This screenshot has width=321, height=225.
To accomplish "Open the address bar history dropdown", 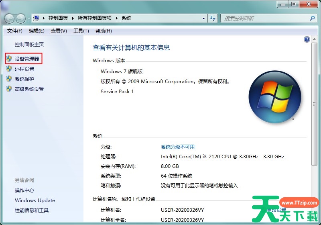I will pos(203,18).
